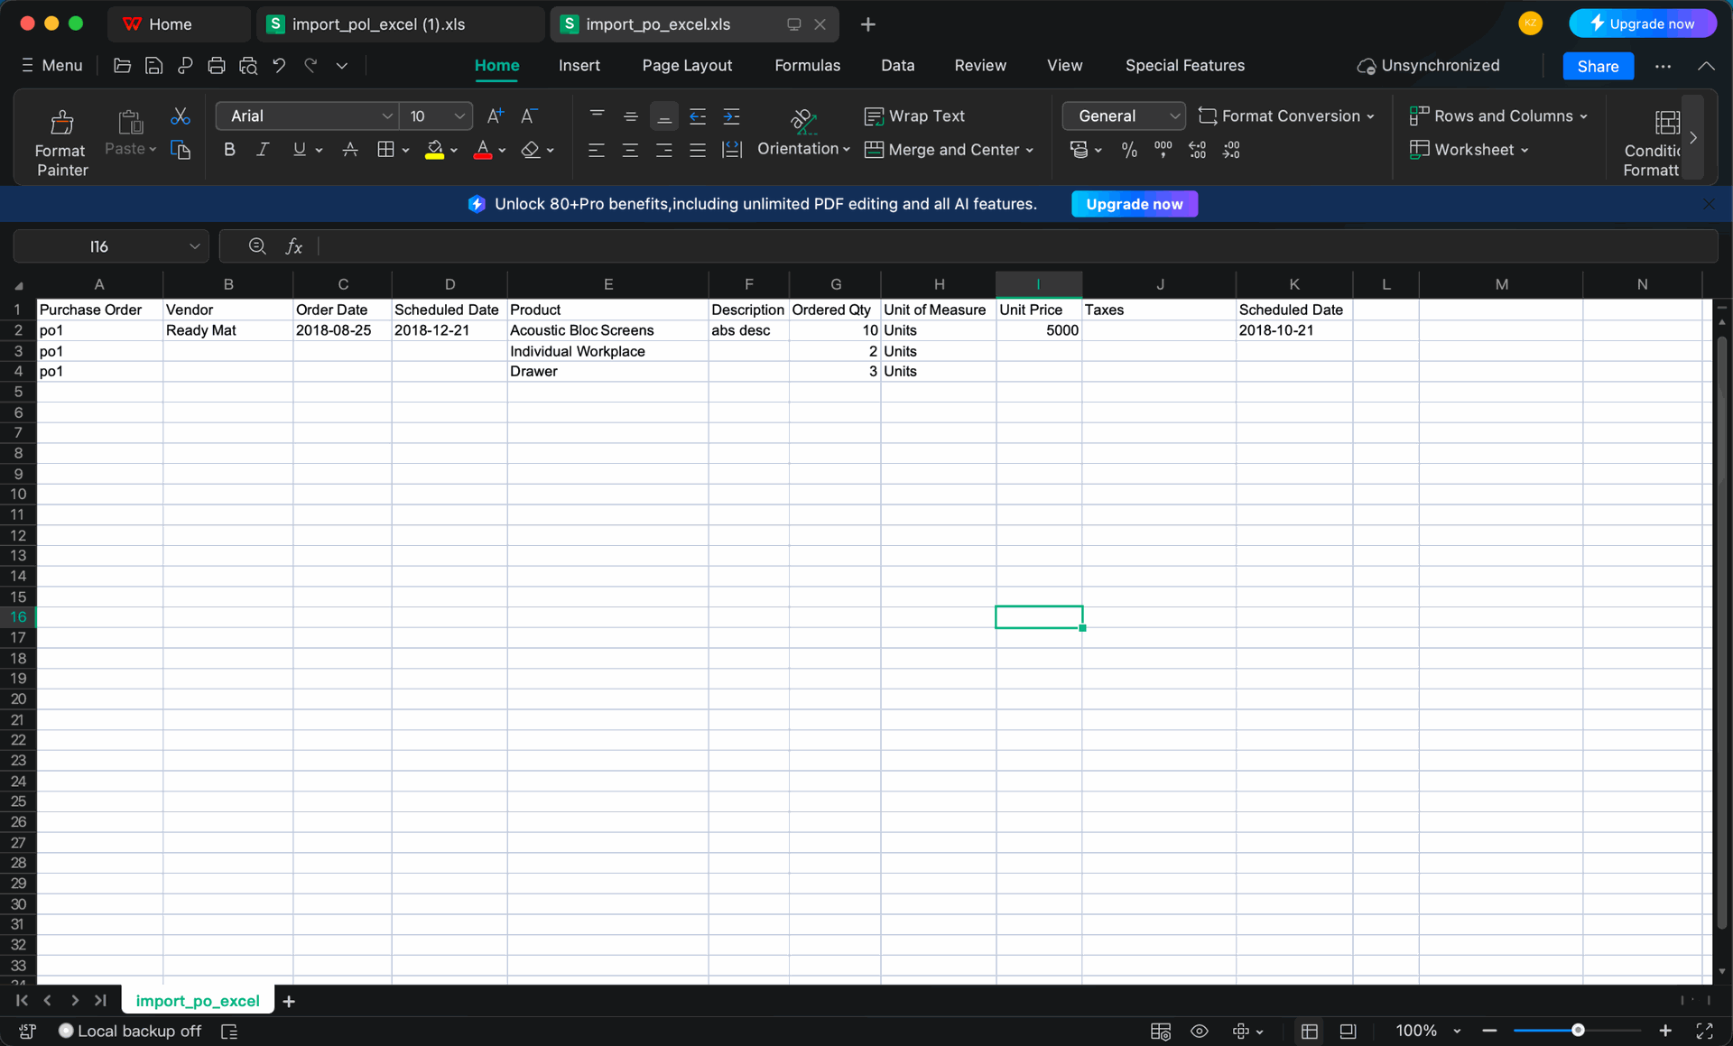The width and height of the screenshot is (1733, 1046).
Task: Expand the General number format dropdown
Action: tap(1173, 116)
